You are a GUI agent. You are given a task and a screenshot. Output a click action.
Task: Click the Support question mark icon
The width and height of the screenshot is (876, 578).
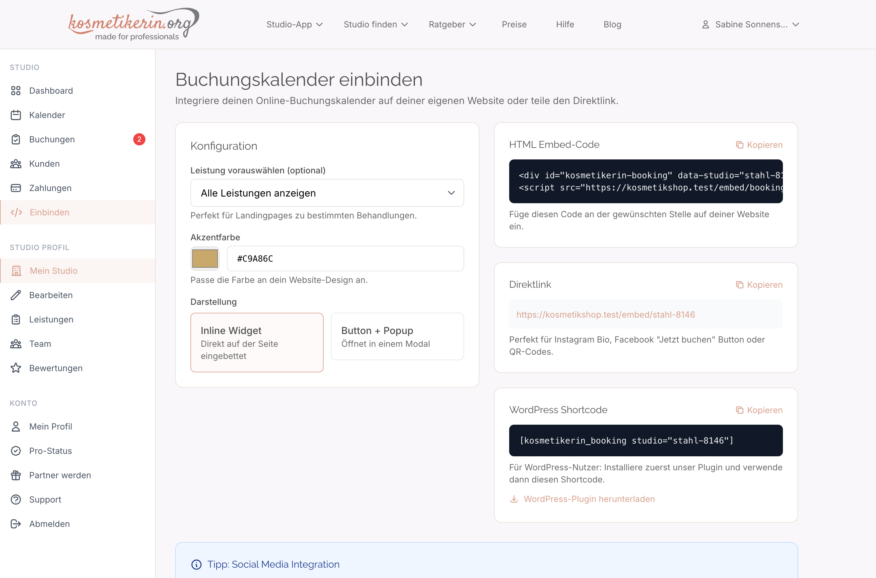coord(16,500)
